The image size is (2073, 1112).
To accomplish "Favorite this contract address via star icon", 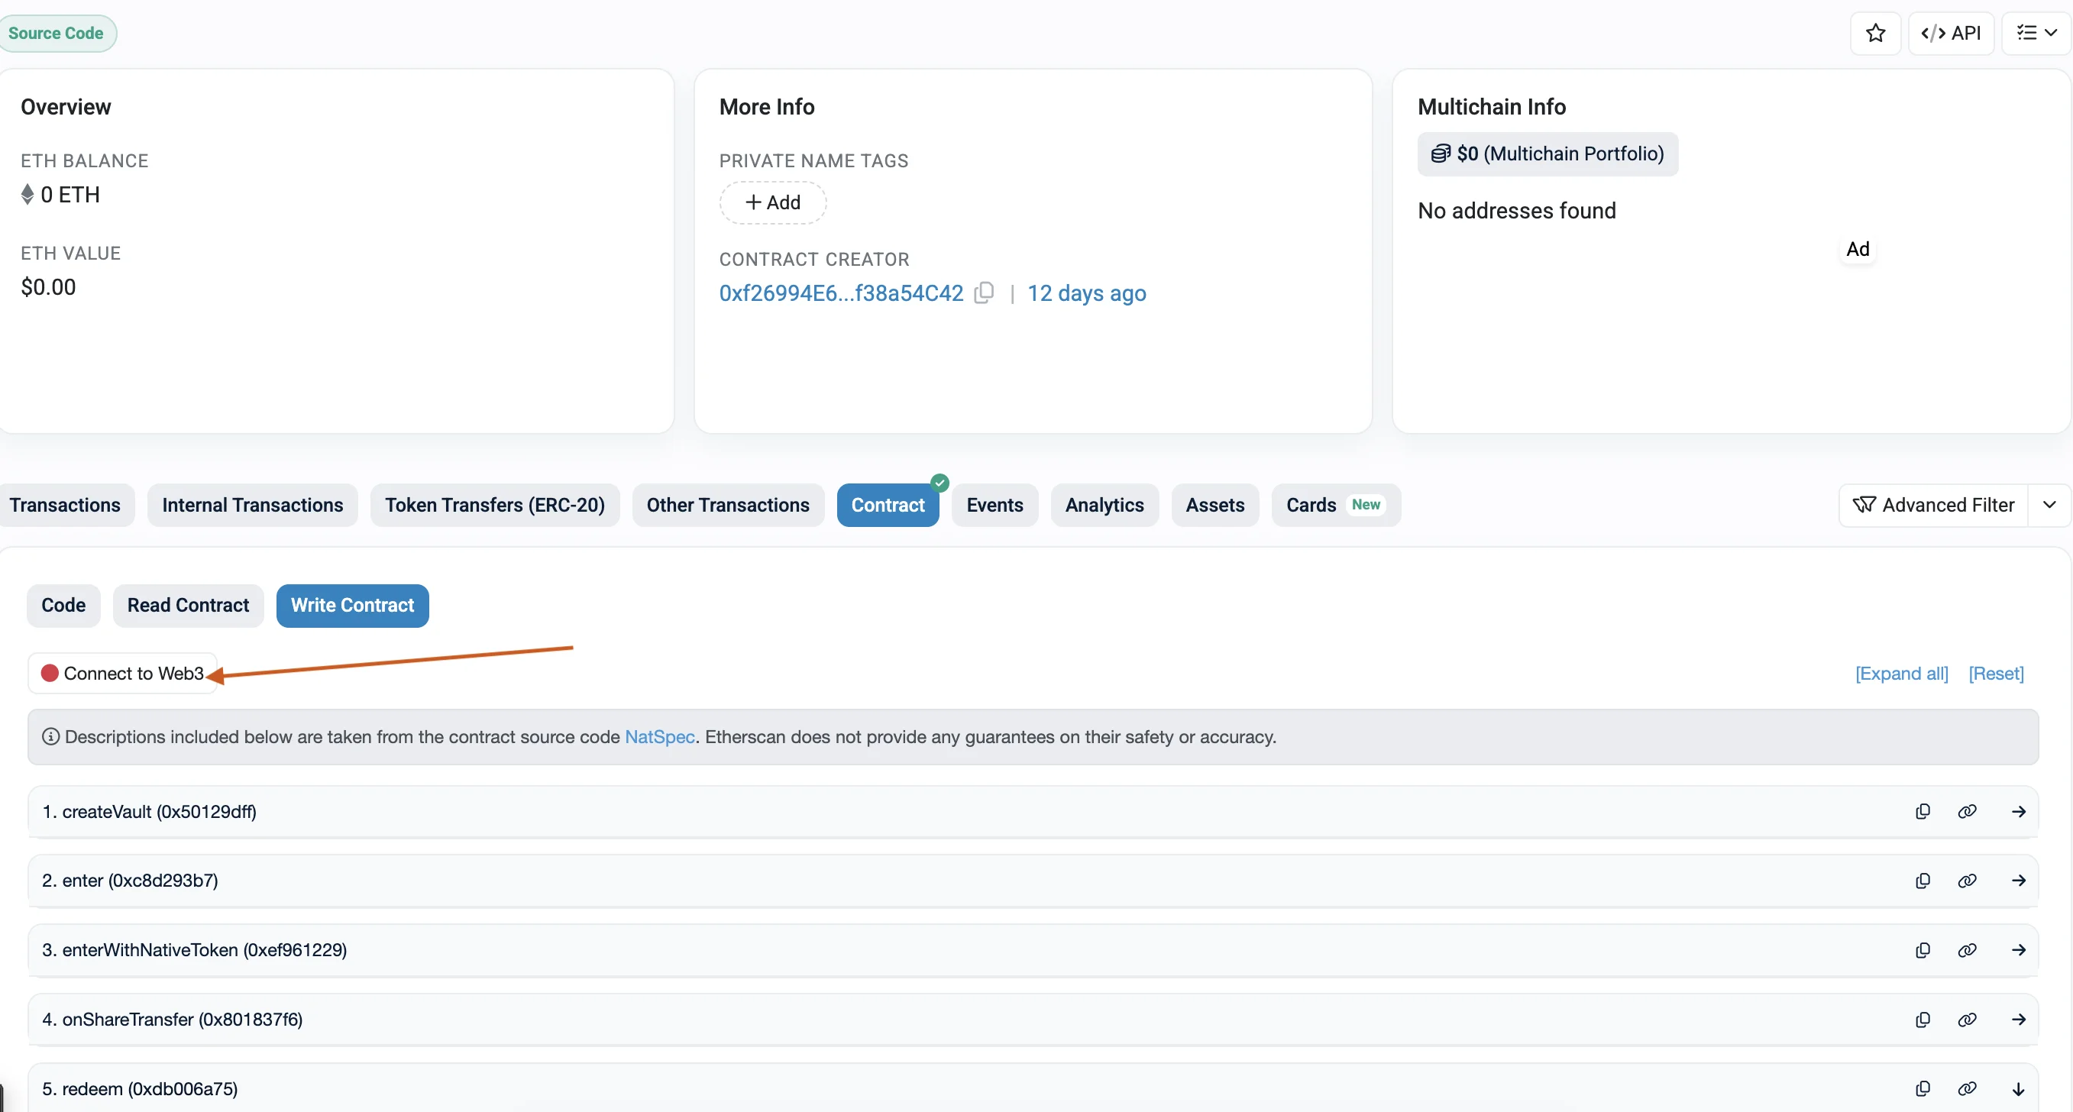I will click(1875, 33).
